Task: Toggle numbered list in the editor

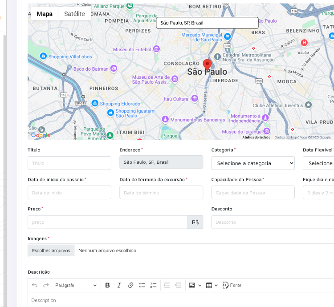Action: pyautogui.click(x=153, y=285)
